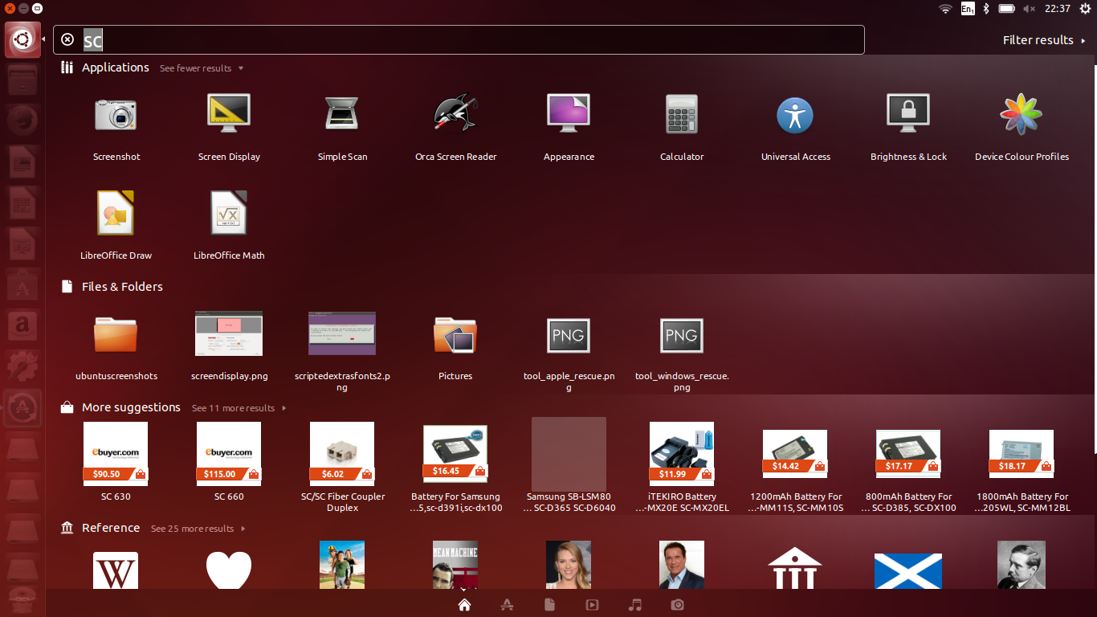Open Amazon from the launcher

pyautogui.click(x=22, y=326)
